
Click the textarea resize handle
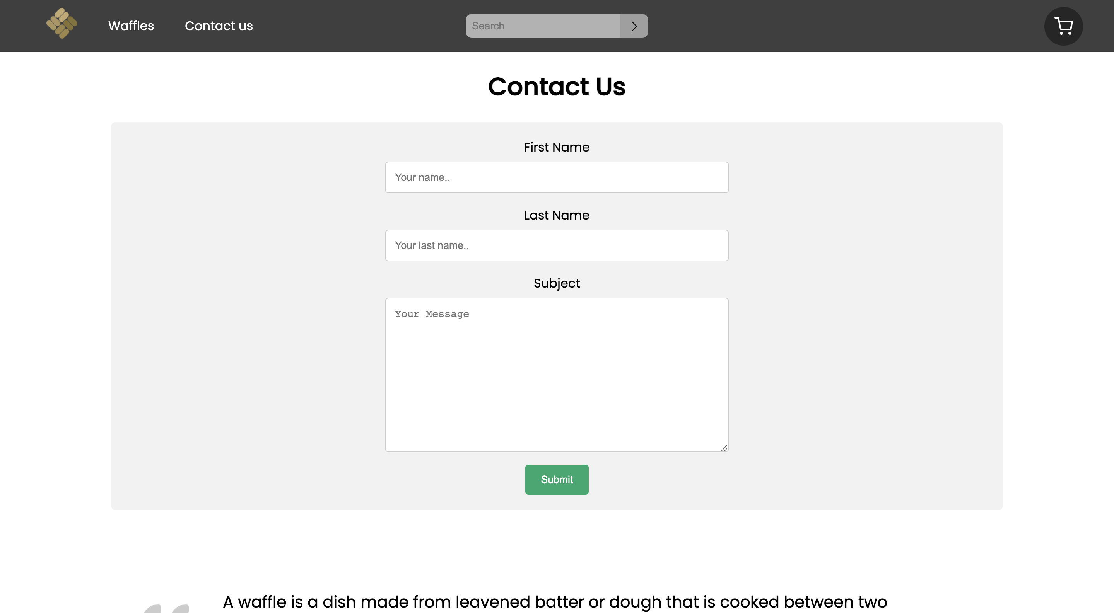(x=725, y=448)
